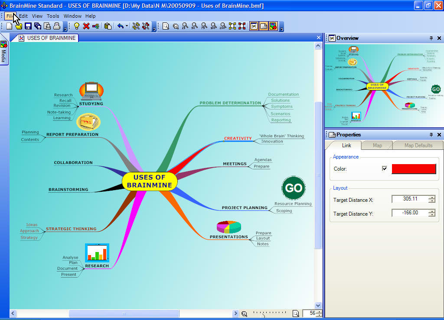Viewport: 444px width, 320px height.
Task: Click zoom page icon right of slider
Action: (x=296, y=313)
